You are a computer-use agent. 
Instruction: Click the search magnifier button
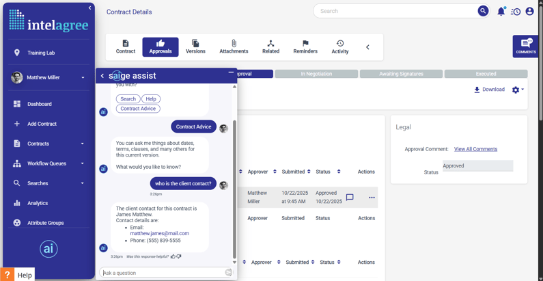tap(483, 11)
